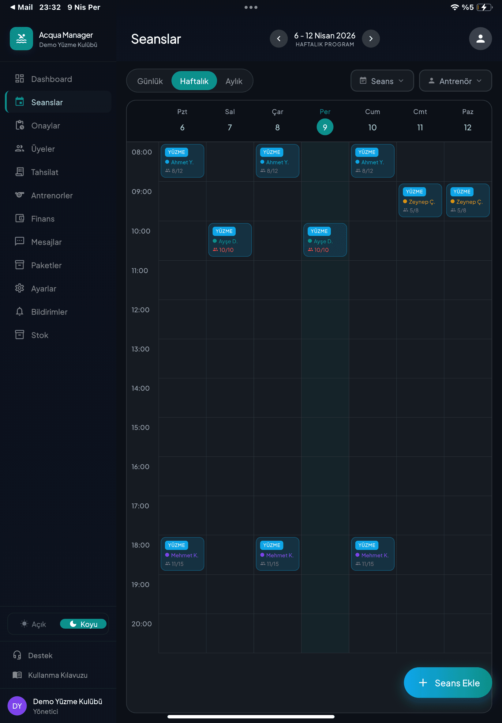Open Stok inventory icon in sidebar

[x=20, y=335]
